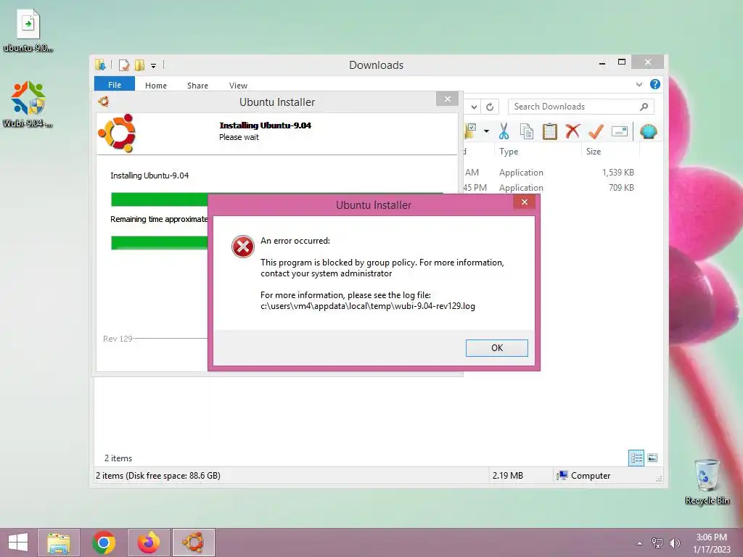The width and height of the screenshot is (743, 557).
Task: Click the Ubuntu Installer taskbar button
Action: [x=193, y=542]
